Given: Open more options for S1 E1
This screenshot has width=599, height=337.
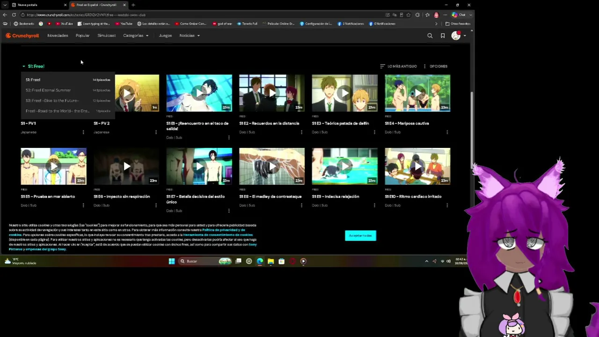Looking at the screenshot, I should click(x=229, y=138).
